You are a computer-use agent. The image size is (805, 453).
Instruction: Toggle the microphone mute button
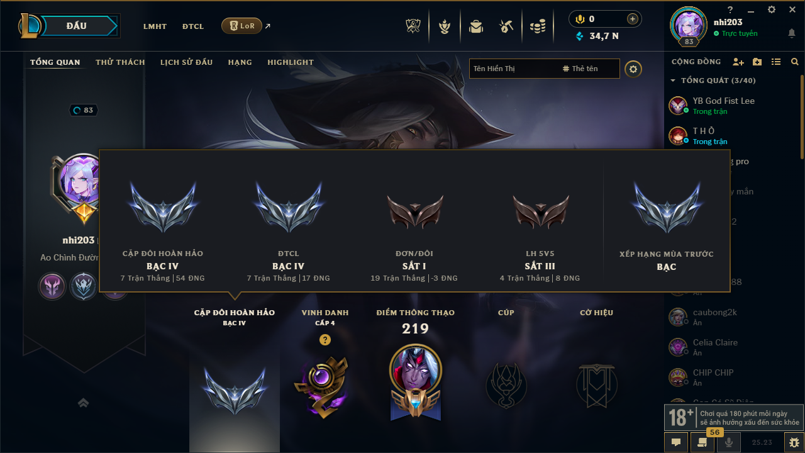coord(729,442)
